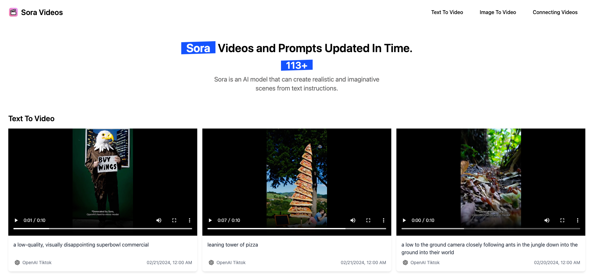Image resolution: width=593 pixels, height=275 pixels.
Task: Seek on the superbowl commercial video progress bar
Action: coord(103,229)
